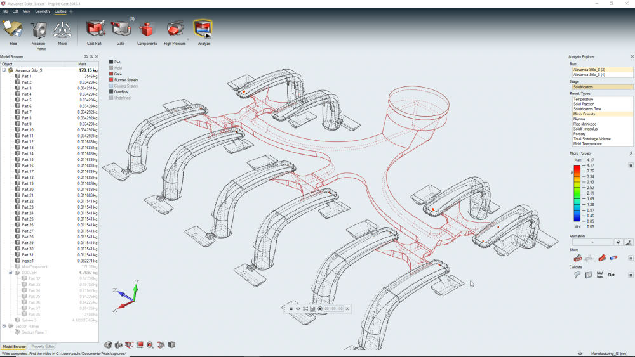Click the callout table icon
This screenshot has width=635, height=357.
click(589, 275)
